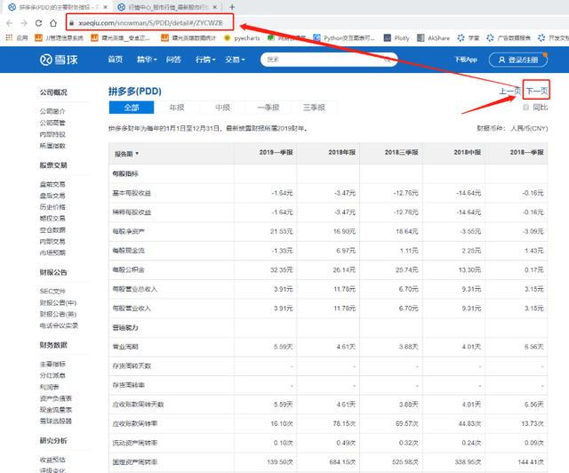Click the xueqiu.com address bar
The height and width of the screenshot is (473, 569).
click(150, 23)
